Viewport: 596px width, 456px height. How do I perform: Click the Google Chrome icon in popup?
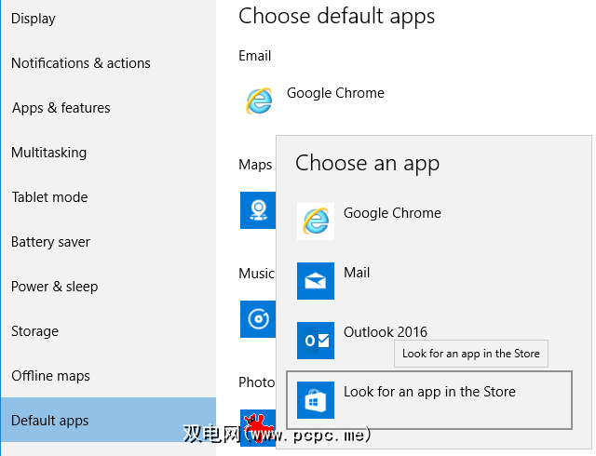tap(316, 221)
